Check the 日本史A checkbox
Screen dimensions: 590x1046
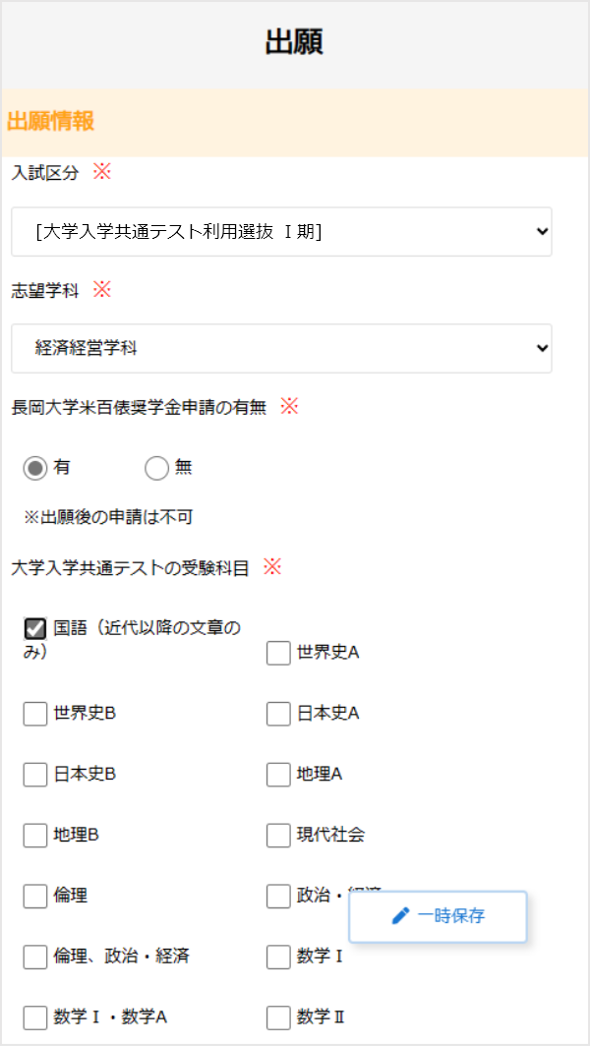click(278, 714)
